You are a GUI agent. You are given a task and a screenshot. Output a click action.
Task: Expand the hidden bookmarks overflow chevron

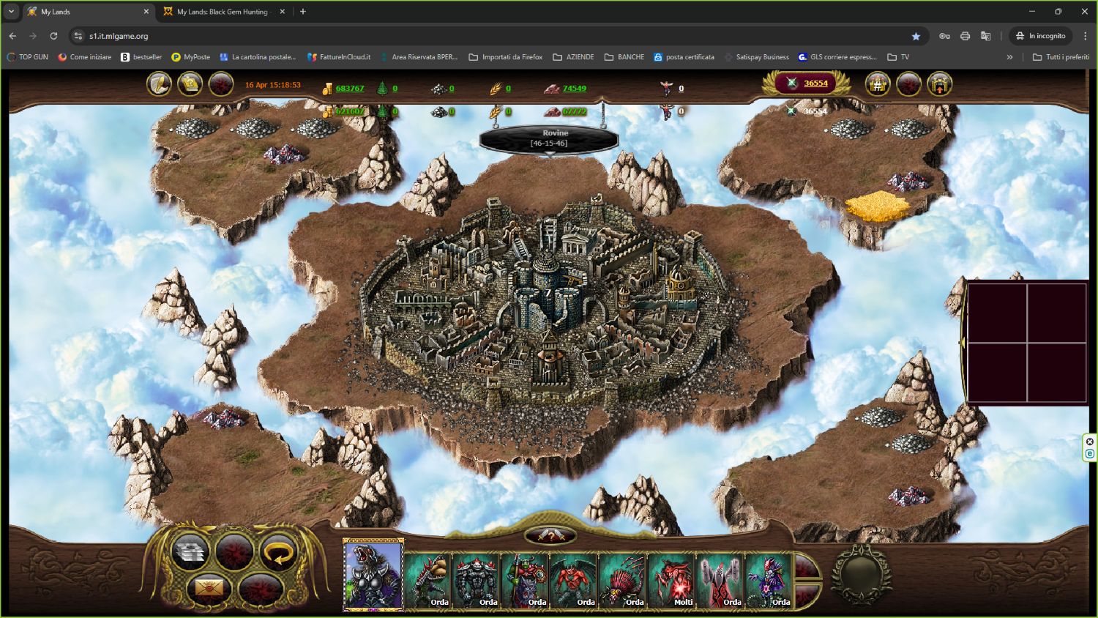tap(1009, 57)
